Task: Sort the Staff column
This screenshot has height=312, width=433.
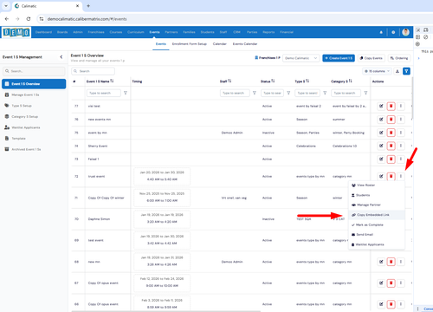Action: pos(229,81)
